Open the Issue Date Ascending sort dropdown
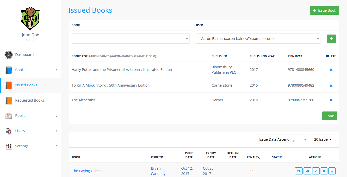Image resolution: width=347 pixels, height=177 pixels. coord(282,139)
